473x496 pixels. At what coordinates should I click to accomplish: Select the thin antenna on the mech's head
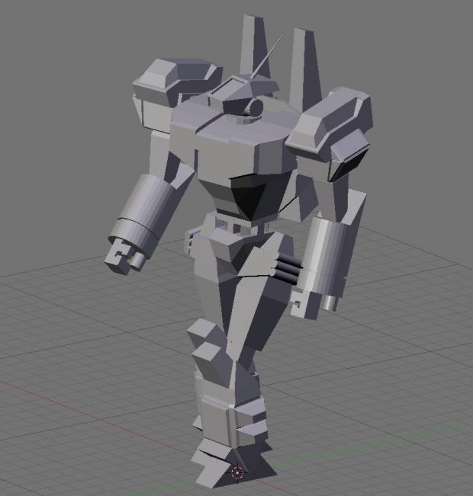tap(267, 56)
